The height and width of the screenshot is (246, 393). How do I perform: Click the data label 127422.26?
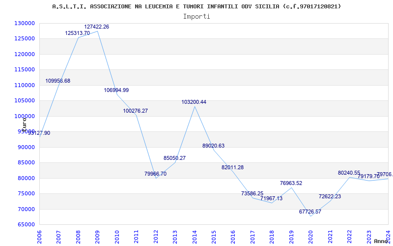(x=96, y=27)
